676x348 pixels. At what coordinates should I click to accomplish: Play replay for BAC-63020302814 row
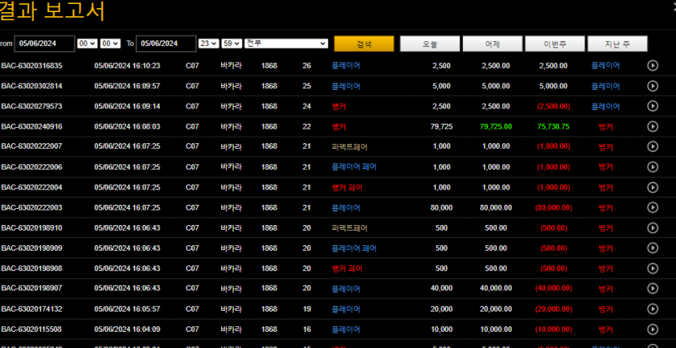653,86
